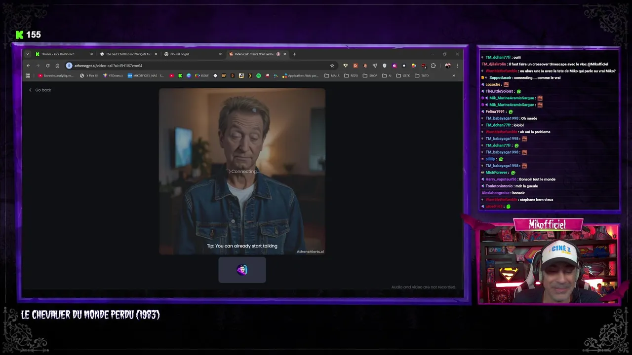The width and height of the screenshot is (632, 355).
Task: Click the multicolor circles extension icon
Action: (414, 66)
